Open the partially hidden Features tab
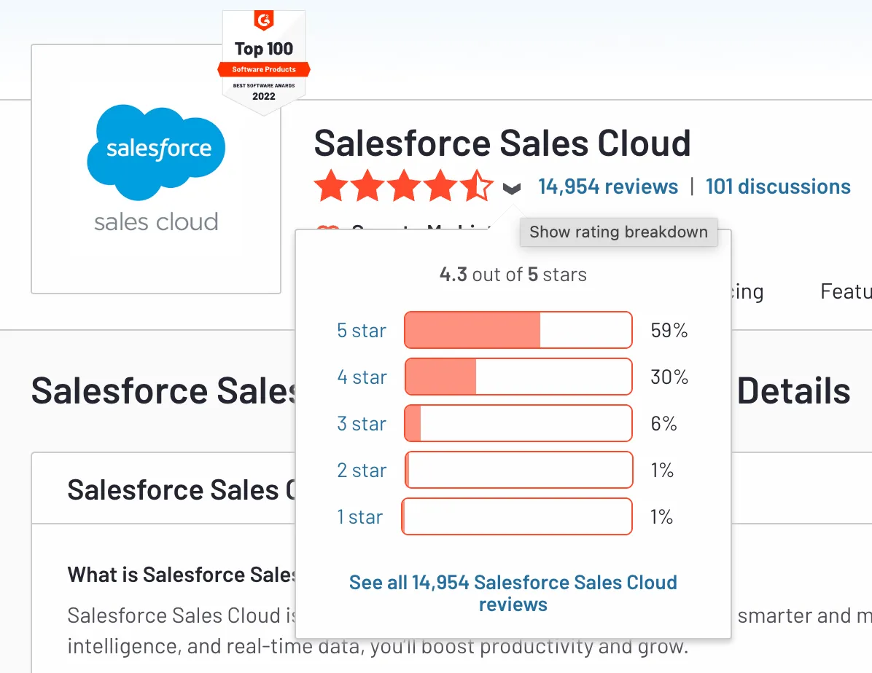Viewport: 872px width, 673px height. coord(846,291)
